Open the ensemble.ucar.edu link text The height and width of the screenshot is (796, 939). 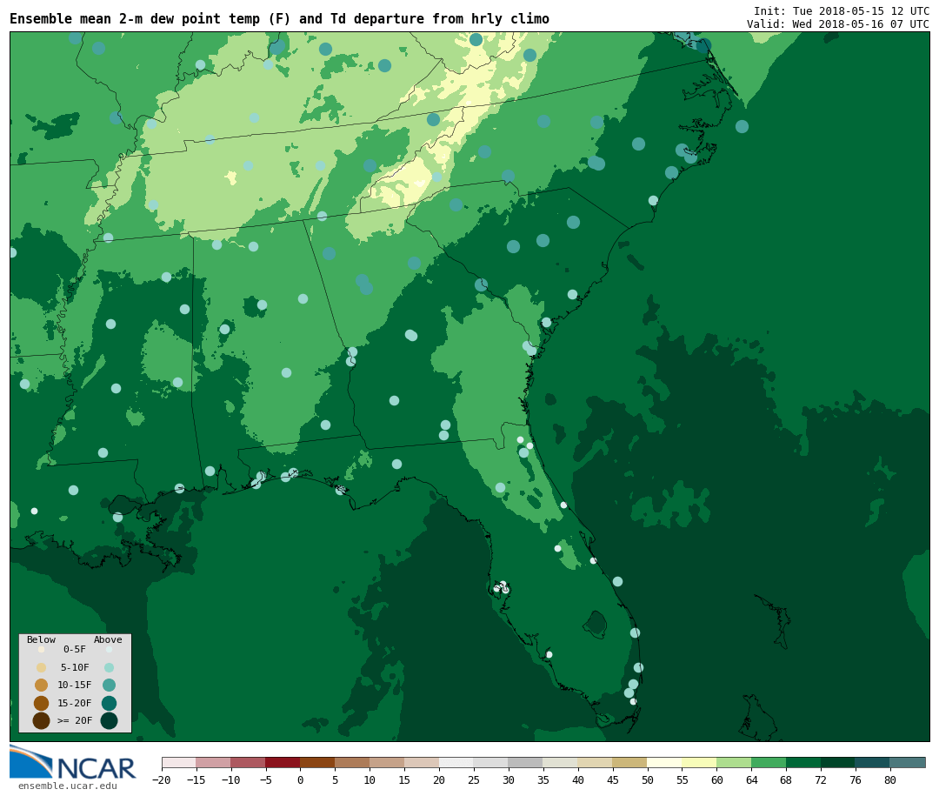(68, 786)
